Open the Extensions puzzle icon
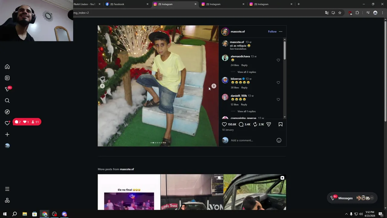The image size is (387, 218). pos(357,13)
